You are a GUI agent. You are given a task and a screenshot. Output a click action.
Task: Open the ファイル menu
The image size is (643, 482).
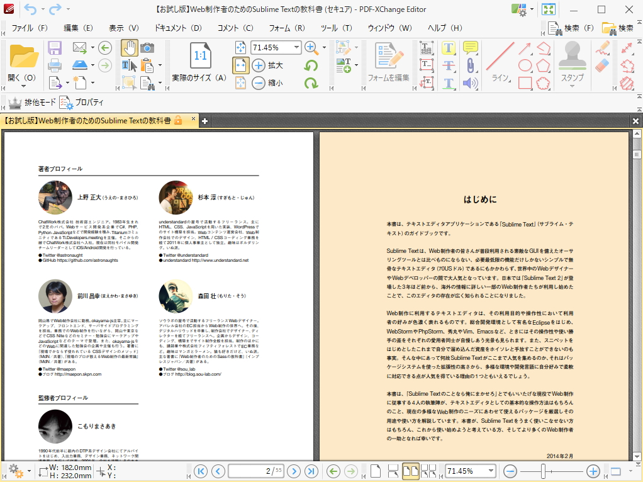point(30,28)
